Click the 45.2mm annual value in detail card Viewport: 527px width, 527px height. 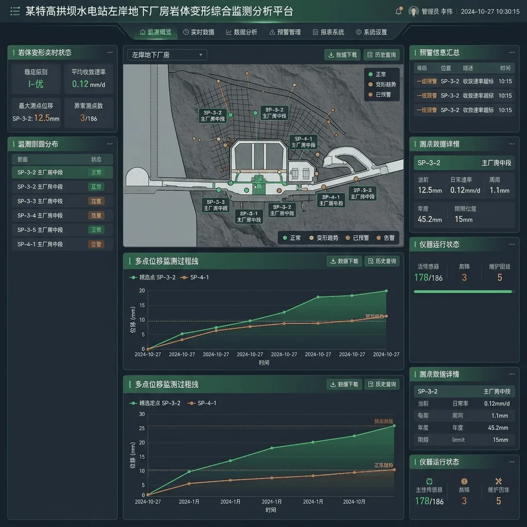(x=430, y=219)
